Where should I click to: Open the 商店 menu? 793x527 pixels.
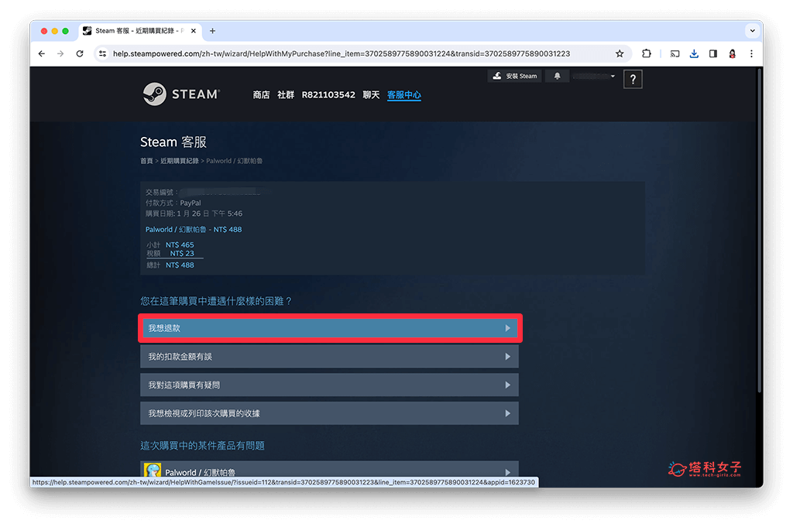[x=261, y=94]
